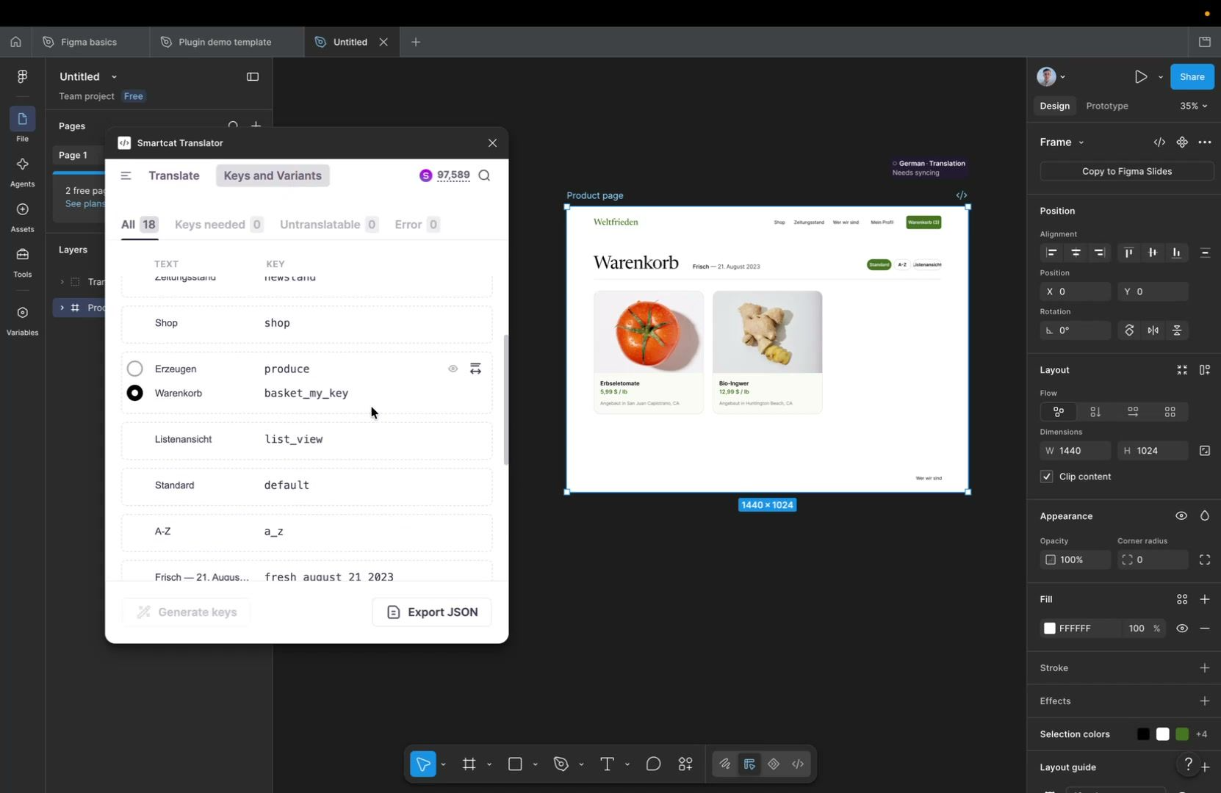Open dev mode code icon in Frame panel
The width and height of the screenshot is (1221, 793).
click(x=1159, y=142)
